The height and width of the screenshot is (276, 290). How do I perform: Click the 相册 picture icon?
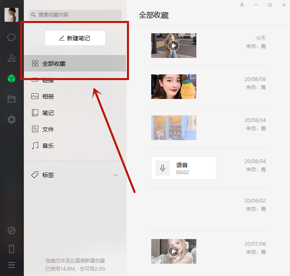click(35, 96)
